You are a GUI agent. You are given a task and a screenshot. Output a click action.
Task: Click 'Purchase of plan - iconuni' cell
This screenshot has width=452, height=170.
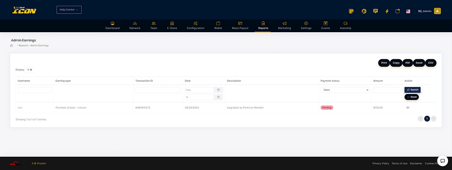(71, 107)
